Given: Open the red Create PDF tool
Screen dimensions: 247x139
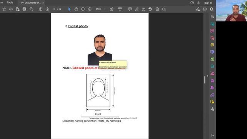Looking at the screenshot, I should pos(212,38).
